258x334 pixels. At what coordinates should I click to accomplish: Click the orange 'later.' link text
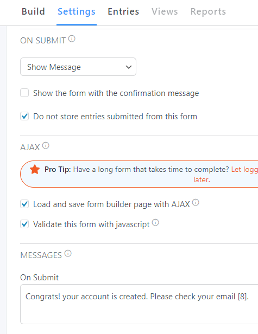click(x=202, y=179)
